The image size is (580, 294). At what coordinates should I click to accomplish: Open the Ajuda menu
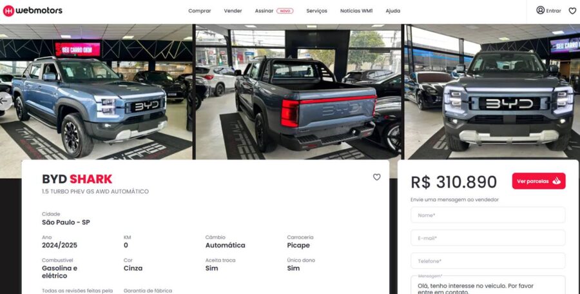[x=392, y=11]
